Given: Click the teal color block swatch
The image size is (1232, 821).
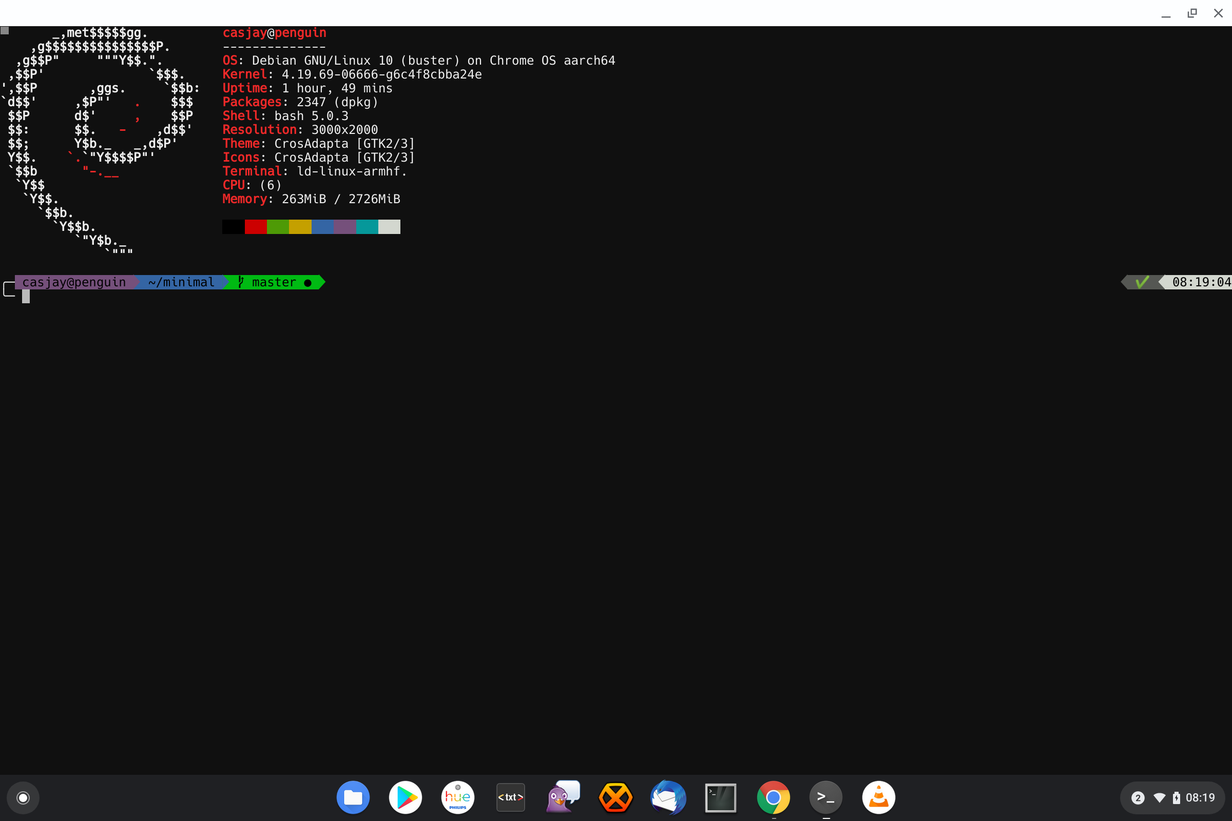Looking at the screenshot, I should (367, 227).
